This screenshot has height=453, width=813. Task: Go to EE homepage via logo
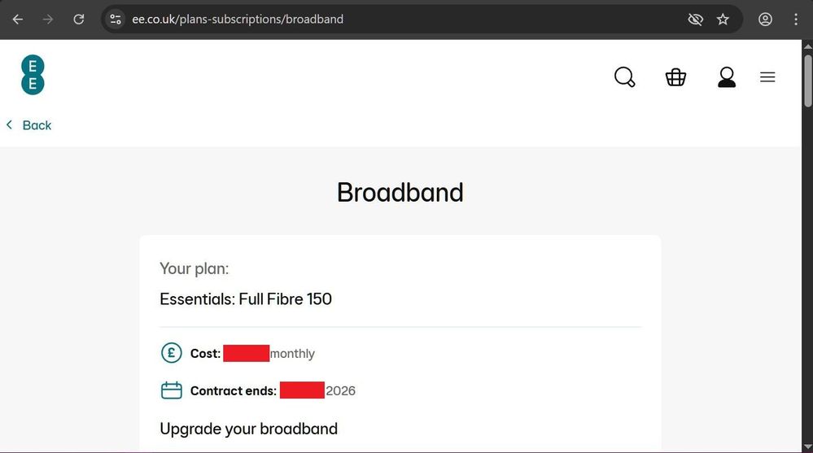pyautogui.click(x=33, y=75)
